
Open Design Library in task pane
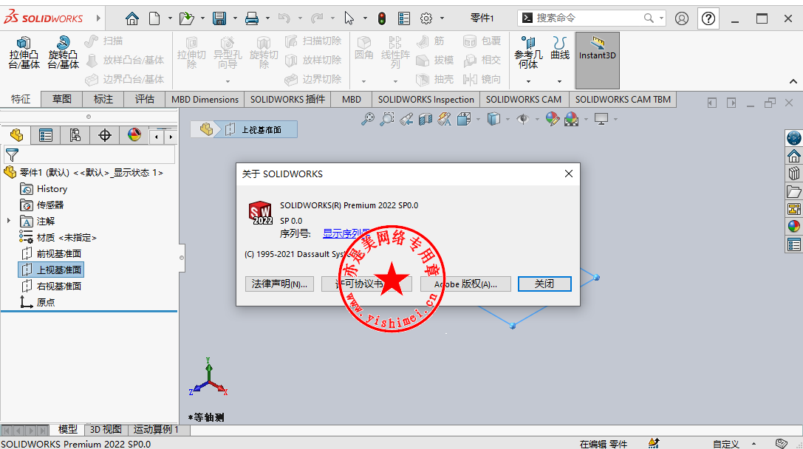794,174
